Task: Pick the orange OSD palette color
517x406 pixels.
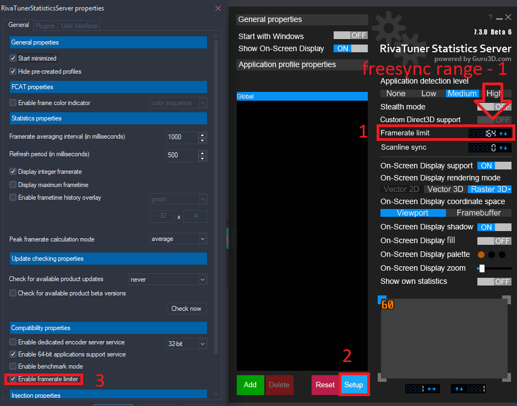Action: [x=481, y=254]
